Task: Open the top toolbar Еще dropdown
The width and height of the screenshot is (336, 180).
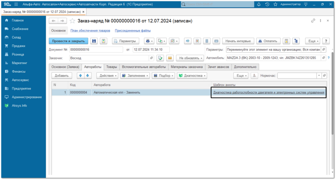Action: pyautogui.click(x=313, y=41)
